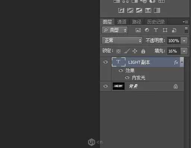This screenshot has height=148, width=191.
Task: Click the lock icon on 背景 layer
Action: (x=176, y=86)
